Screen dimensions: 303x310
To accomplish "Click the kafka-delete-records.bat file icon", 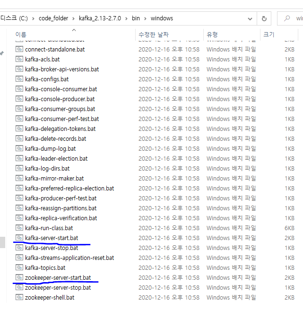I will coord(19,138).
